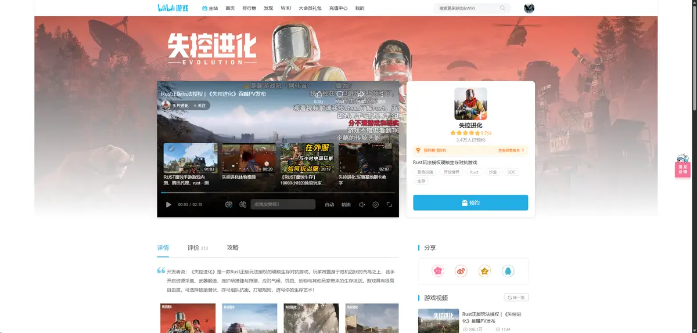
Task: Share the video with arrow icon
Action: coord(361,95)
